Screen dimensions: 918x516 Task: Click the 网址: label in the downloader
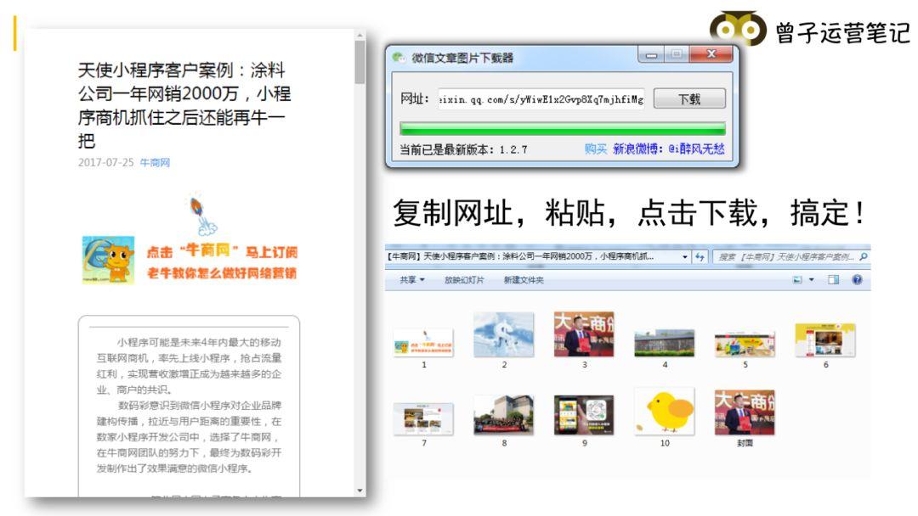(x=415, y=98)
